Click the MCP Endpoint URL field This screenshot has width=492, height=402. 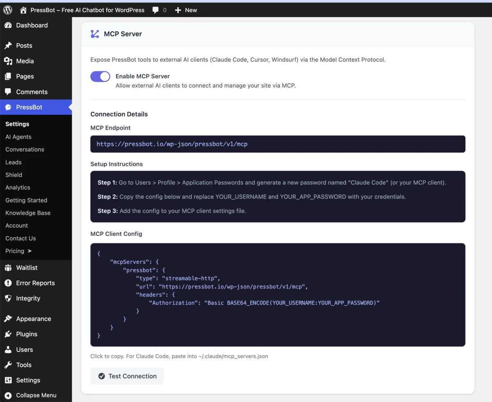click(278, 144)
